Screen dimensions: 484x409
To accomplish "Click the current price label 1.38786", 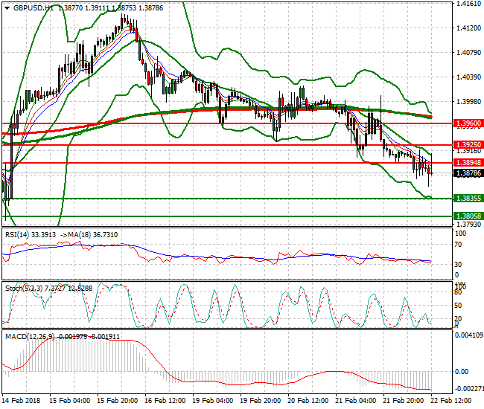I will coord(468,173).
